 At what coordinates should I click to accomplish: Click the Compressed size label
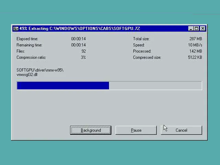pos(147,57)
